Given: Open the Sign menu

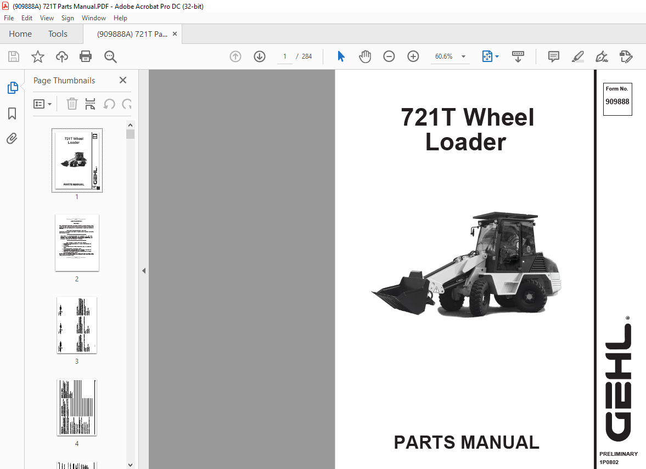Looking at the screenshot, I should pyautogui.click(x=68, y=18).
